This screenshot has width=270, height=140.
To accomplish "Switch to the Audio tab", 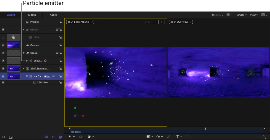I will click(53, 15).
